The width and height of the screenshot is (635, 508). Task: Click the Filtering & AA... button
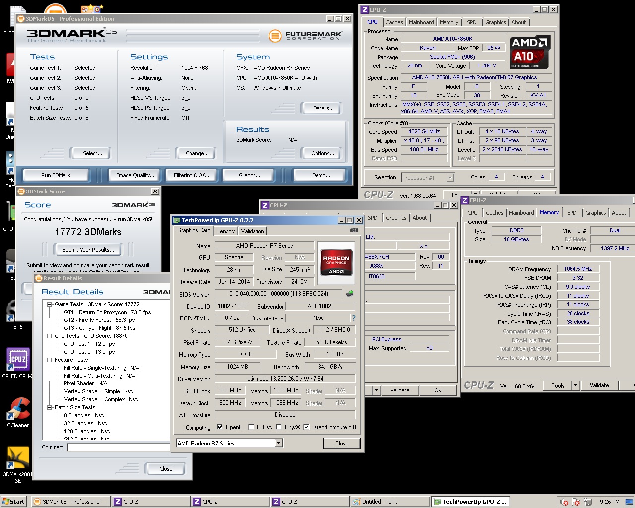(192, 175)
